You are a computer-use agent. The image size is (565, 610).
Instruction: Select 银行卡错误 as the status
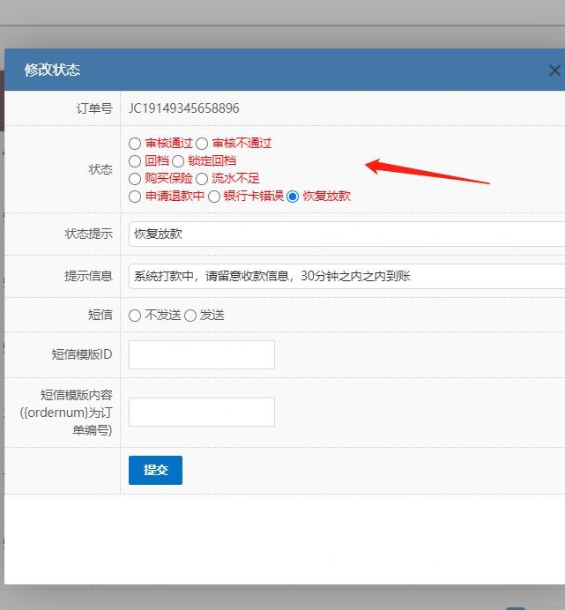click(x=214, y=197)
